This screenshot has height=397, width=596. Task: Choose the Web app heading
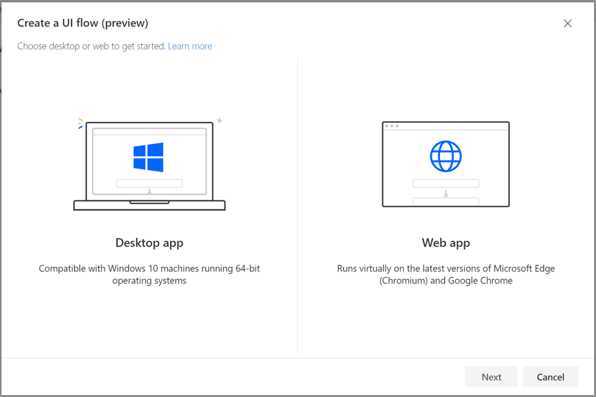click(x=446, y=243)
